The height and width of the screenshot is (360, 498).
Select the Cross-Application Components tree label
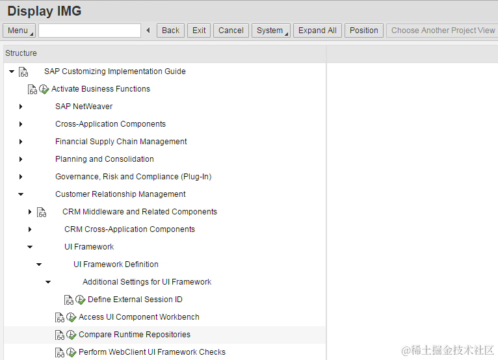[111, 124]
